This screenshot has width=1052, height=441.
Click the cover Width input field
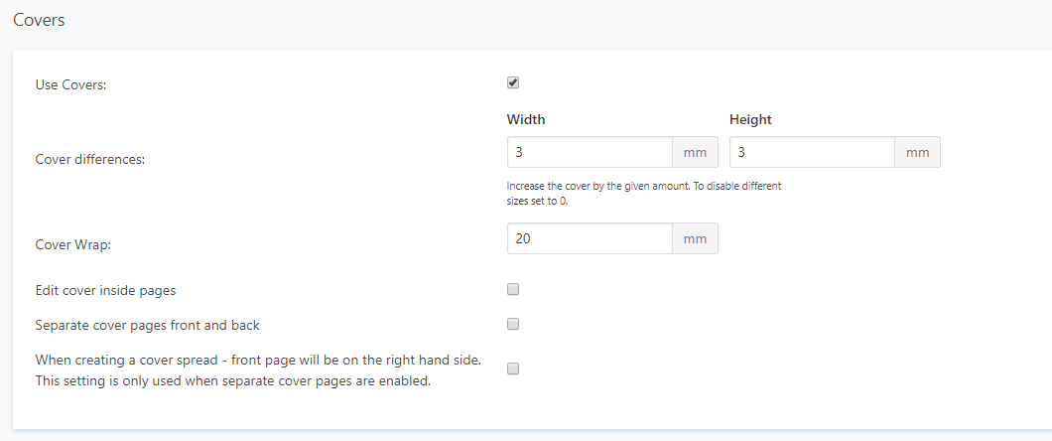590,152
